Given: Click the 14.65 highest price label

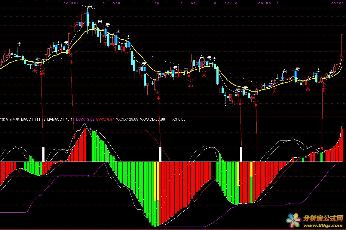Looking at the screenshot, I should pyautogui.click(x=91, y=7).
